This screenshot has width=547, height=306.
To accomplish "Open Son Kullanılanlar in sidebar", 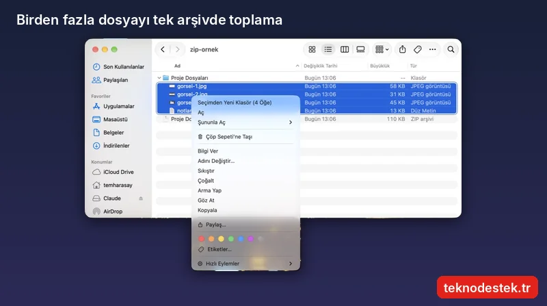I will pyautogui.click(x=118, y=66).
